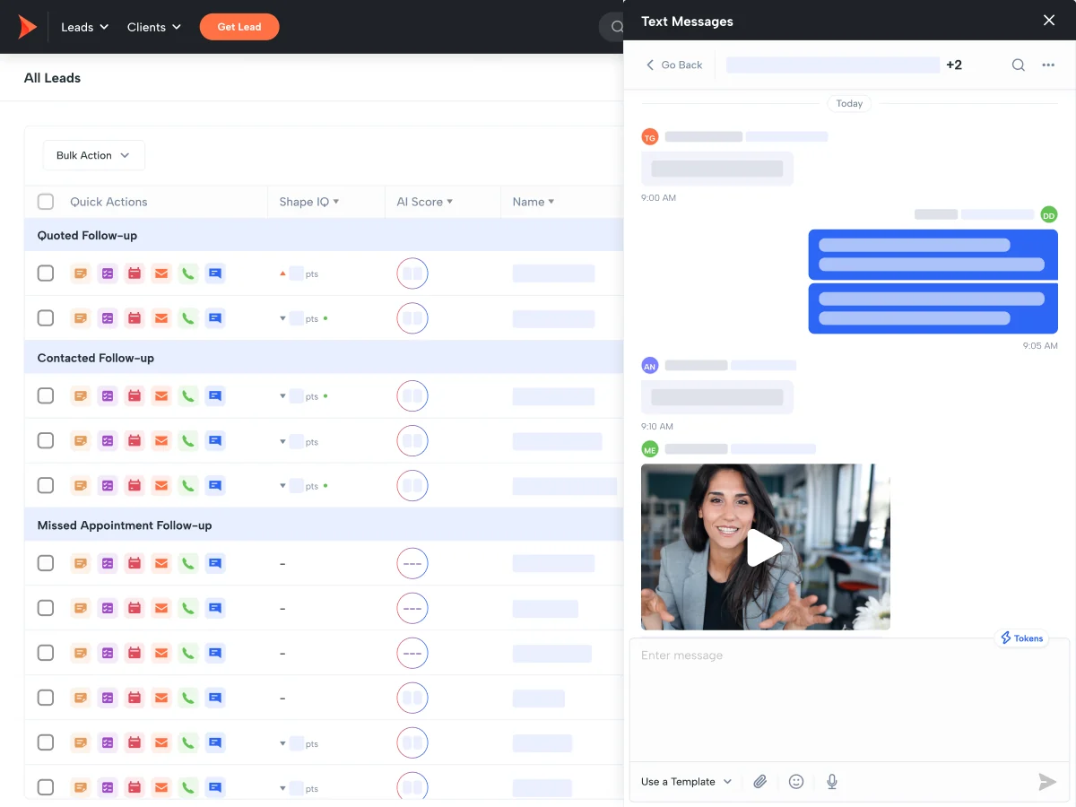Viewport: 1076px width, 807px height.
Task: Click AI score circle showing dashes, first Missed Appointment row
Action: (412, 563)
